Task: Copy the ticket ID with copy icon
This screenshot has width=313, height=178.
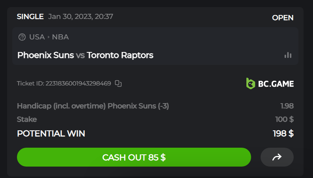Action: 118,83
